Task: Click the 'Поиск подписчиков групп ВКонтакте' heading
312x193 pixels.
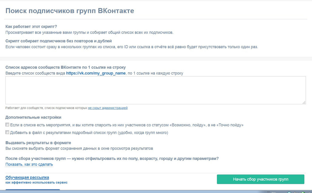Action: (x=70, y=11)
